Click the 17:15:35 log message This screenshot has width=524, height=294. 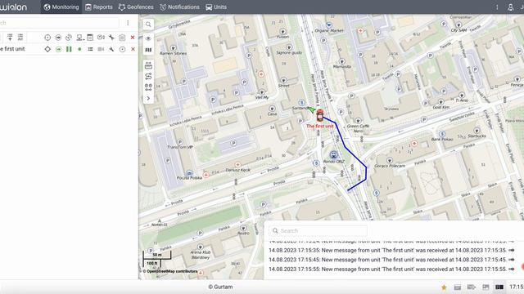pos(387,251)
